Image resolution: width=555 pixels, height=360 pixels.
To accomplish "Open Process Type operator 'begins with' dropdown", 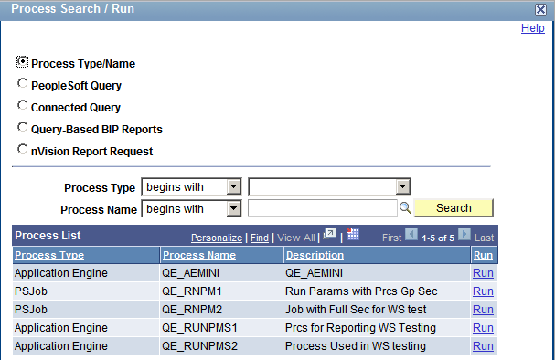I will point(191,186).
